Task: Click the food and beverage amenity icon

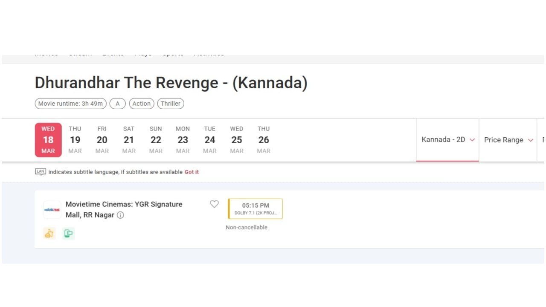Action: [x=49, y=233]
